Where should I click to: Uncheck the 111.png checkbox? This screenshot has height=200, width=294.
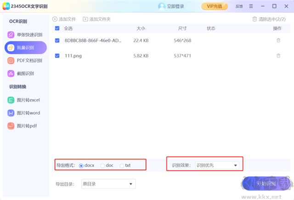[57, 56]
